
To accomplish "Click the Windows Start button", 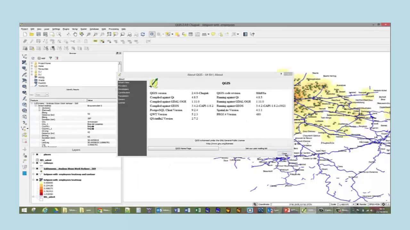I will pyautogui.click(x=24, y=210).
